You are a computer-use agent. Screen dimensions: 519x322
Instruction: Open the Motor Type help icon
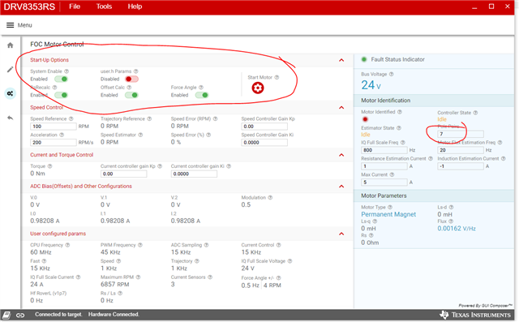click(x=390, y=207)
